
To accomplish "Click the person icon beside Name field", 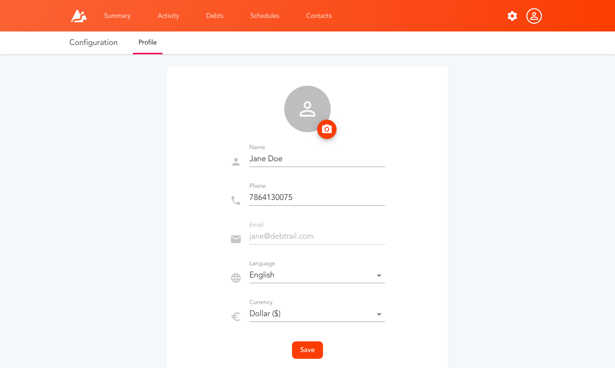I will pyautogui.click(x=236, y=161).
